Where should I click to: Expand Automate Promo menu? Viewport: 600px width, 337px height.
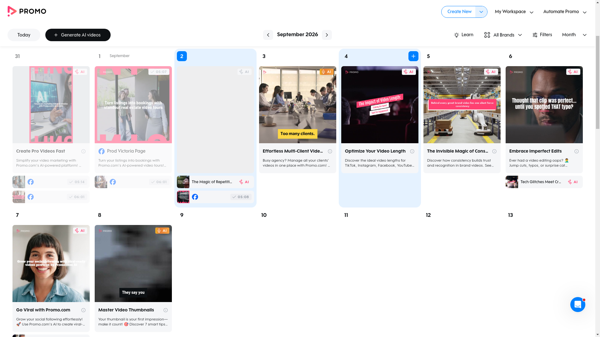[x=565, y=12]
